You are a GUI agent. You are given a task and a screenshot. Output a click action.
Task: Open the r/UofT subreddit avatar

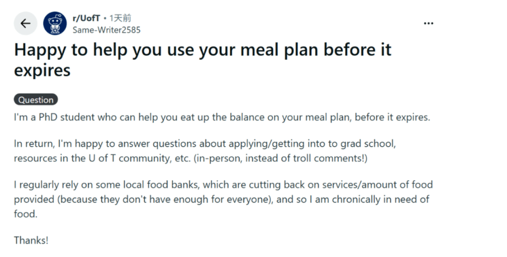(x=55, y=23)
